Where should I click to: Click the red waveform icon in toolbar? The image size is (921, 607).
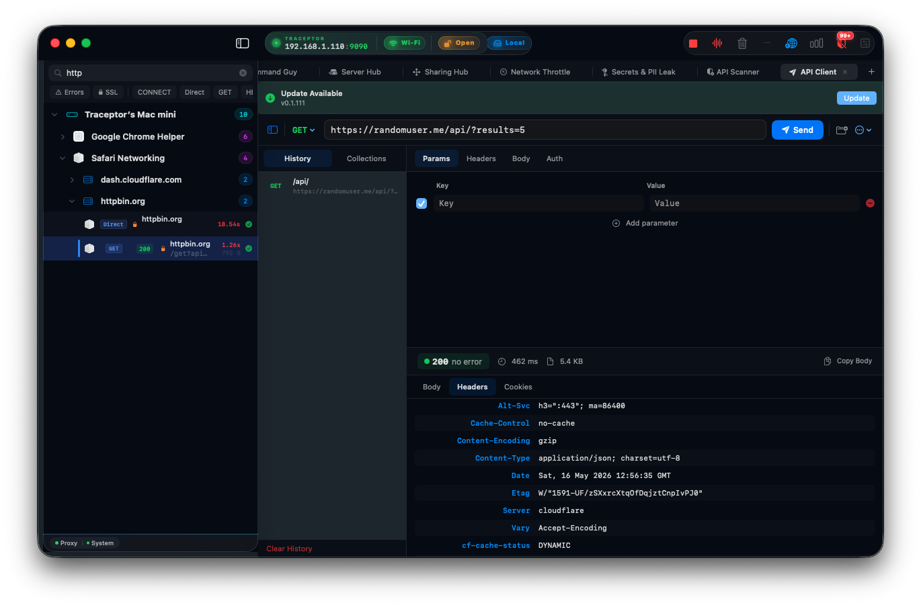pyautogui.click(x=717, y=43)
